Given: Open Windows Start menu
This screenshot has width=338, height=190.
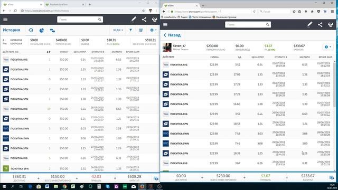Looking at the screenshot, I should [4, 186].
